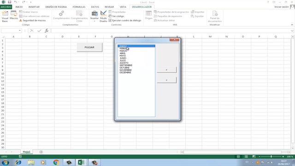Start recording with Grabar macro

click(x=29, y=12)
